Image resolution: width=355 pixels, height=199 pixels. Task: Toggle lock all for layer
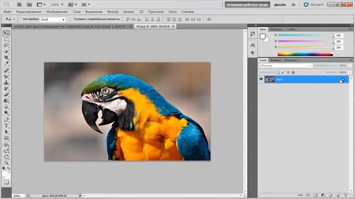coord(293,72)
